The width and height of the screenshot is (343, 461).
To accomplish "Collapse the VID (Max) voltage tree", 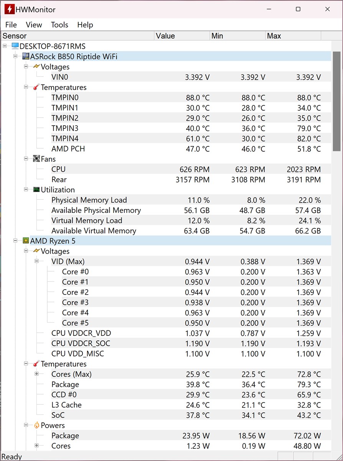I will [x=37, y=261].
